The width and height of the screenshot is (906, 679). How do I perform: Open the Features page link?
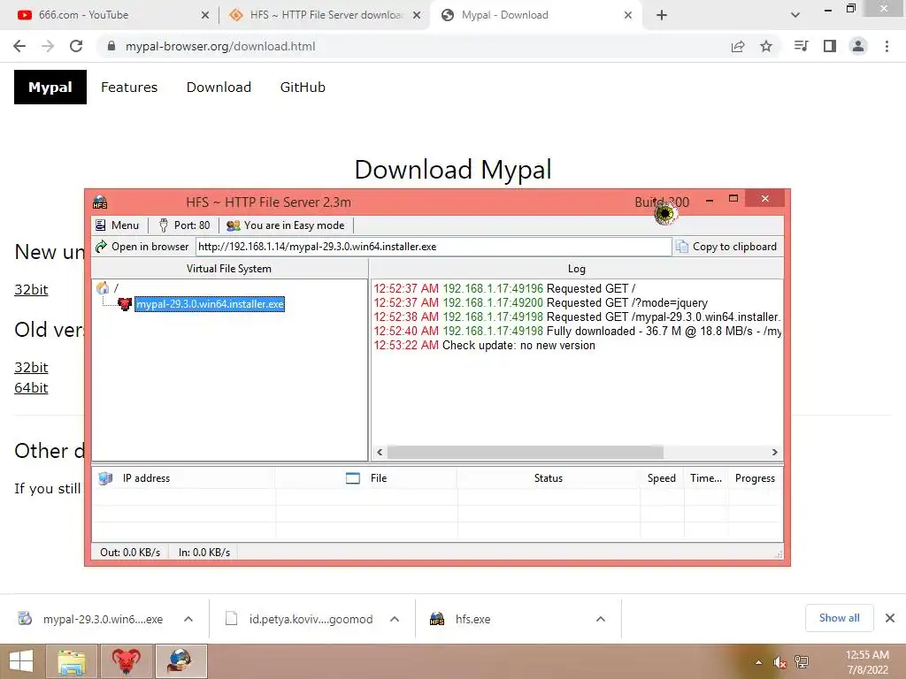click(x=129, y=88)
